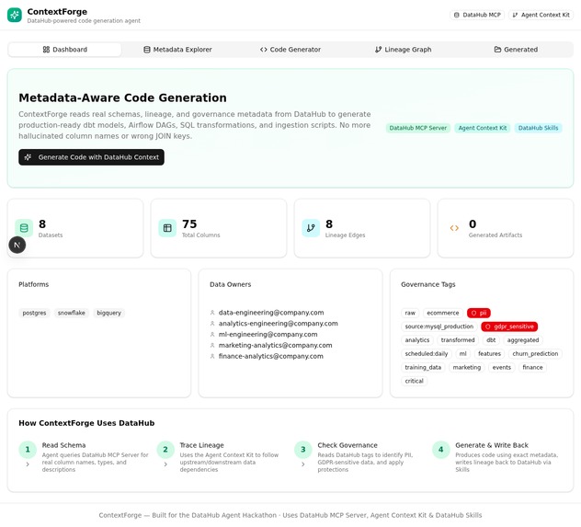
Task: Click the source:mysql_production tag
Action: pyautogui.click(x=439, y=327)
